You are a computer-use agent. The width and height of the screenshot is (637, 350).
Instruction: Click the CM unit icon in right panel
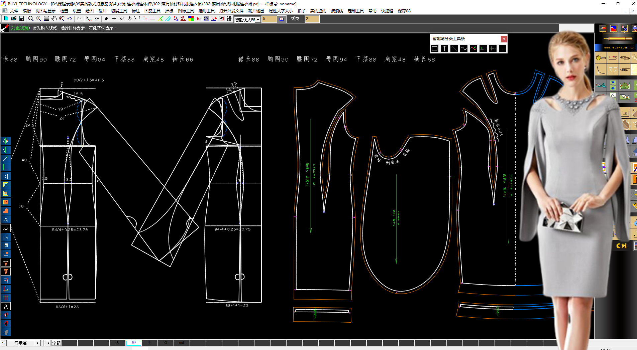pos(621,246)
